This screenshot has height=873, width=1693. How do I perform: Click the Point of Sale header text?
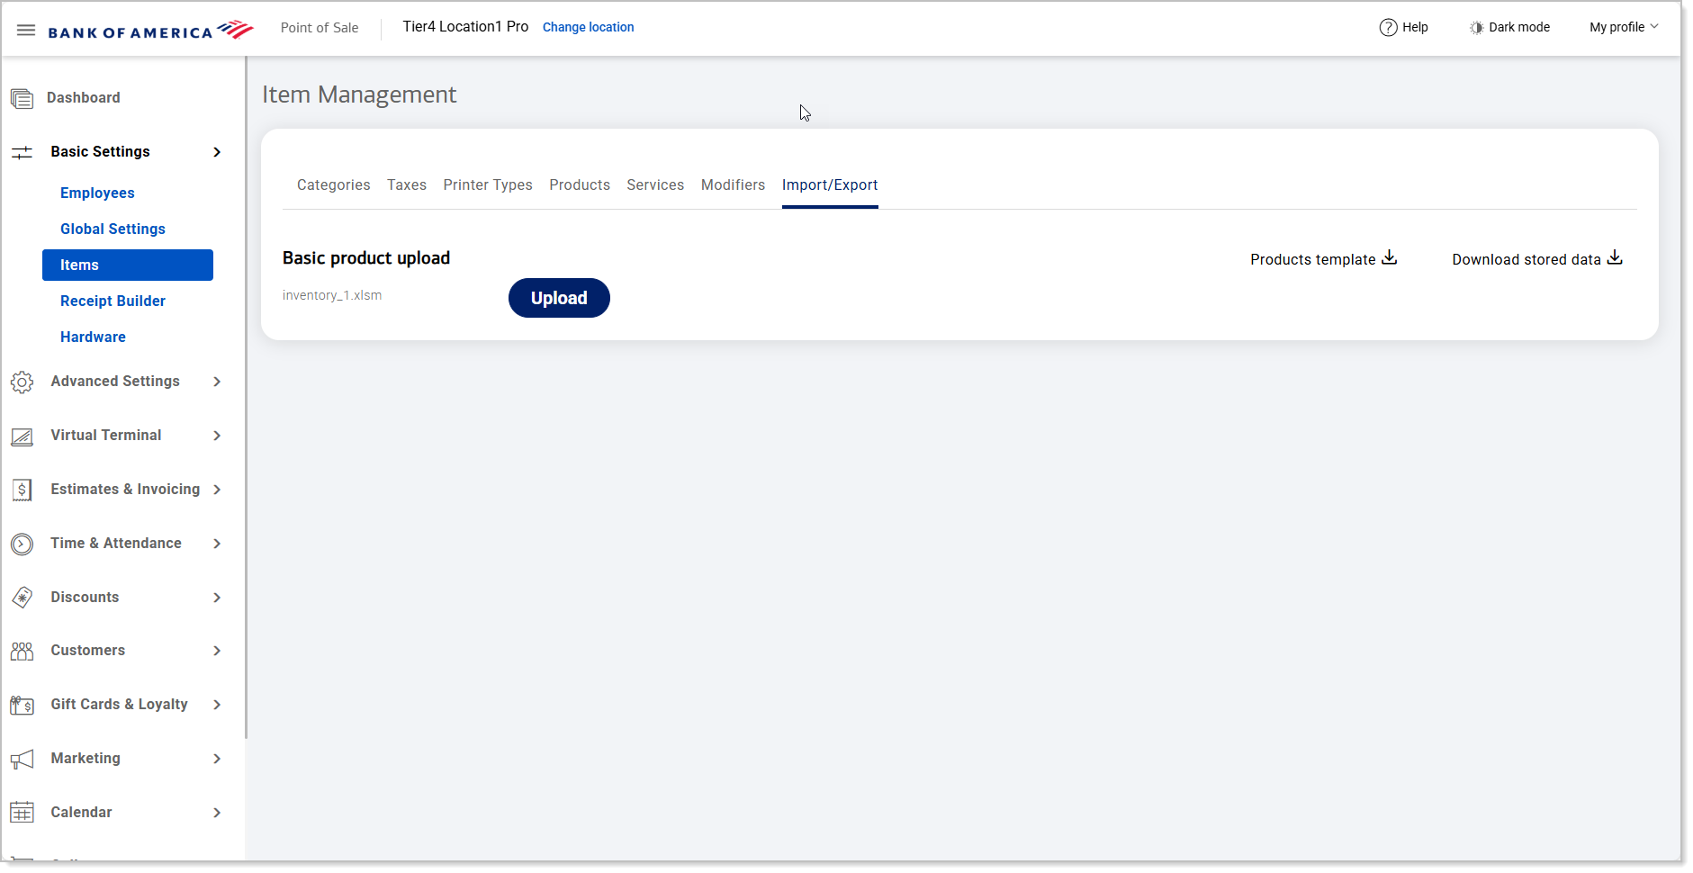(x=320, y=28)
